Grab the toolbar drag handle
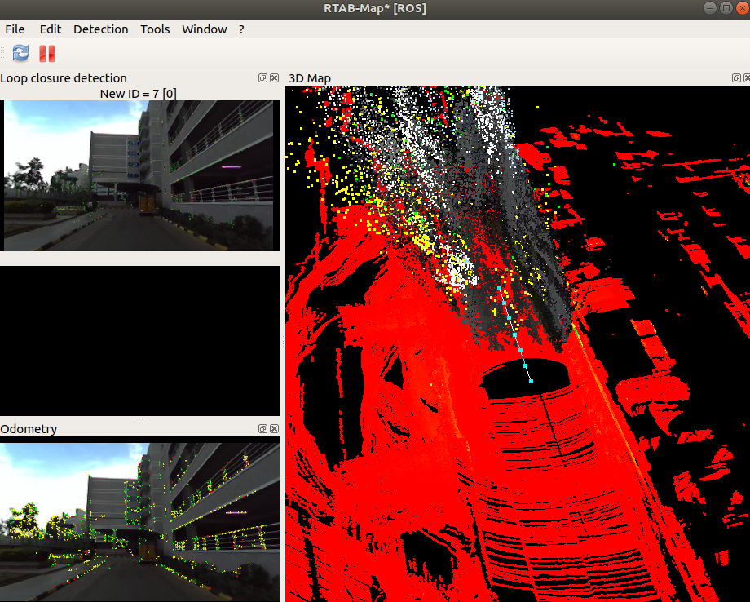750x602 pixels. 3,54
